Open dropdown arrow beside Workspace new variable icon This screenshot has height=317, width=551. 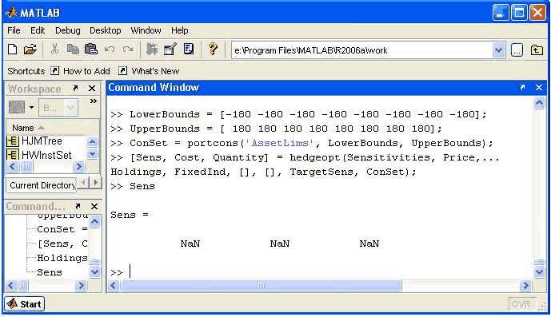[x=32, y=107]
